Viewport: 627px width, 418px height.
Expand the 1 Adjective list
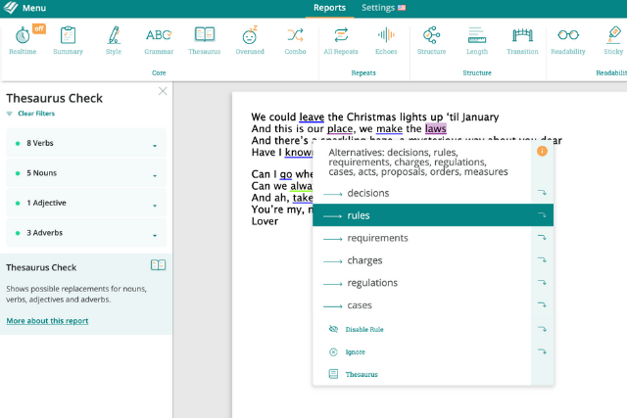(86, 203)
